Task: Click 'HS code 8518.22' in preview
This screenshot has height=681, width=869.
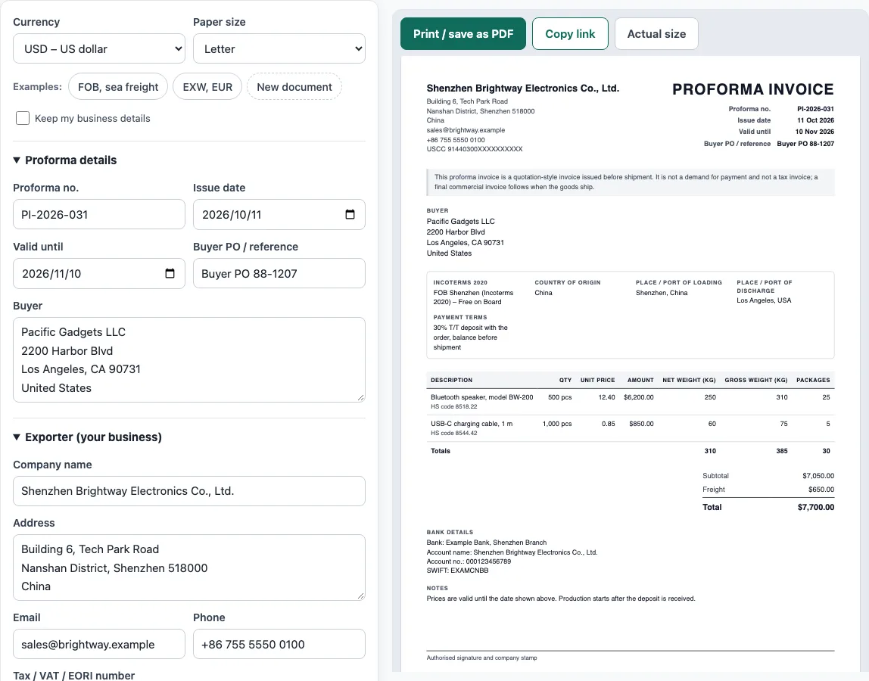Action: click(x=454, y=407)
